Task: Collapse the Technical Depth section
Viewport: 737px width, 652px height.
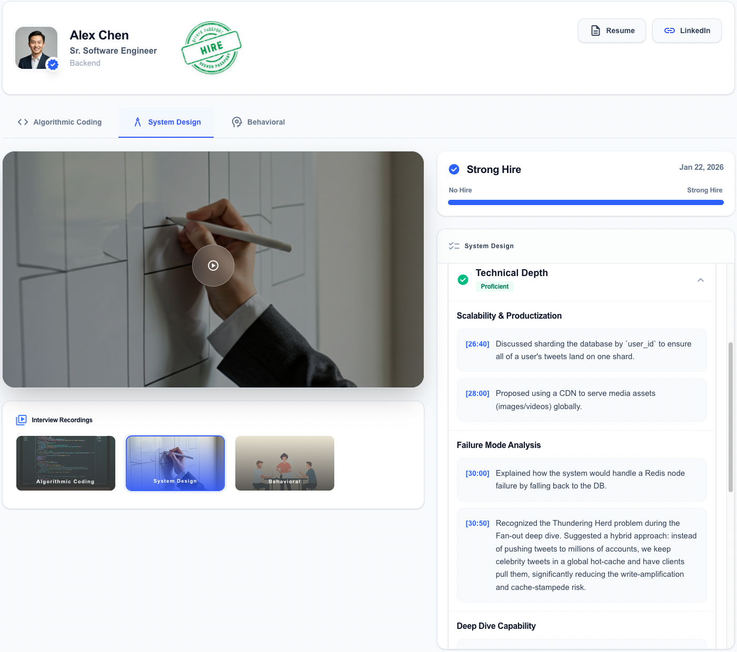Action: [700, 280]
